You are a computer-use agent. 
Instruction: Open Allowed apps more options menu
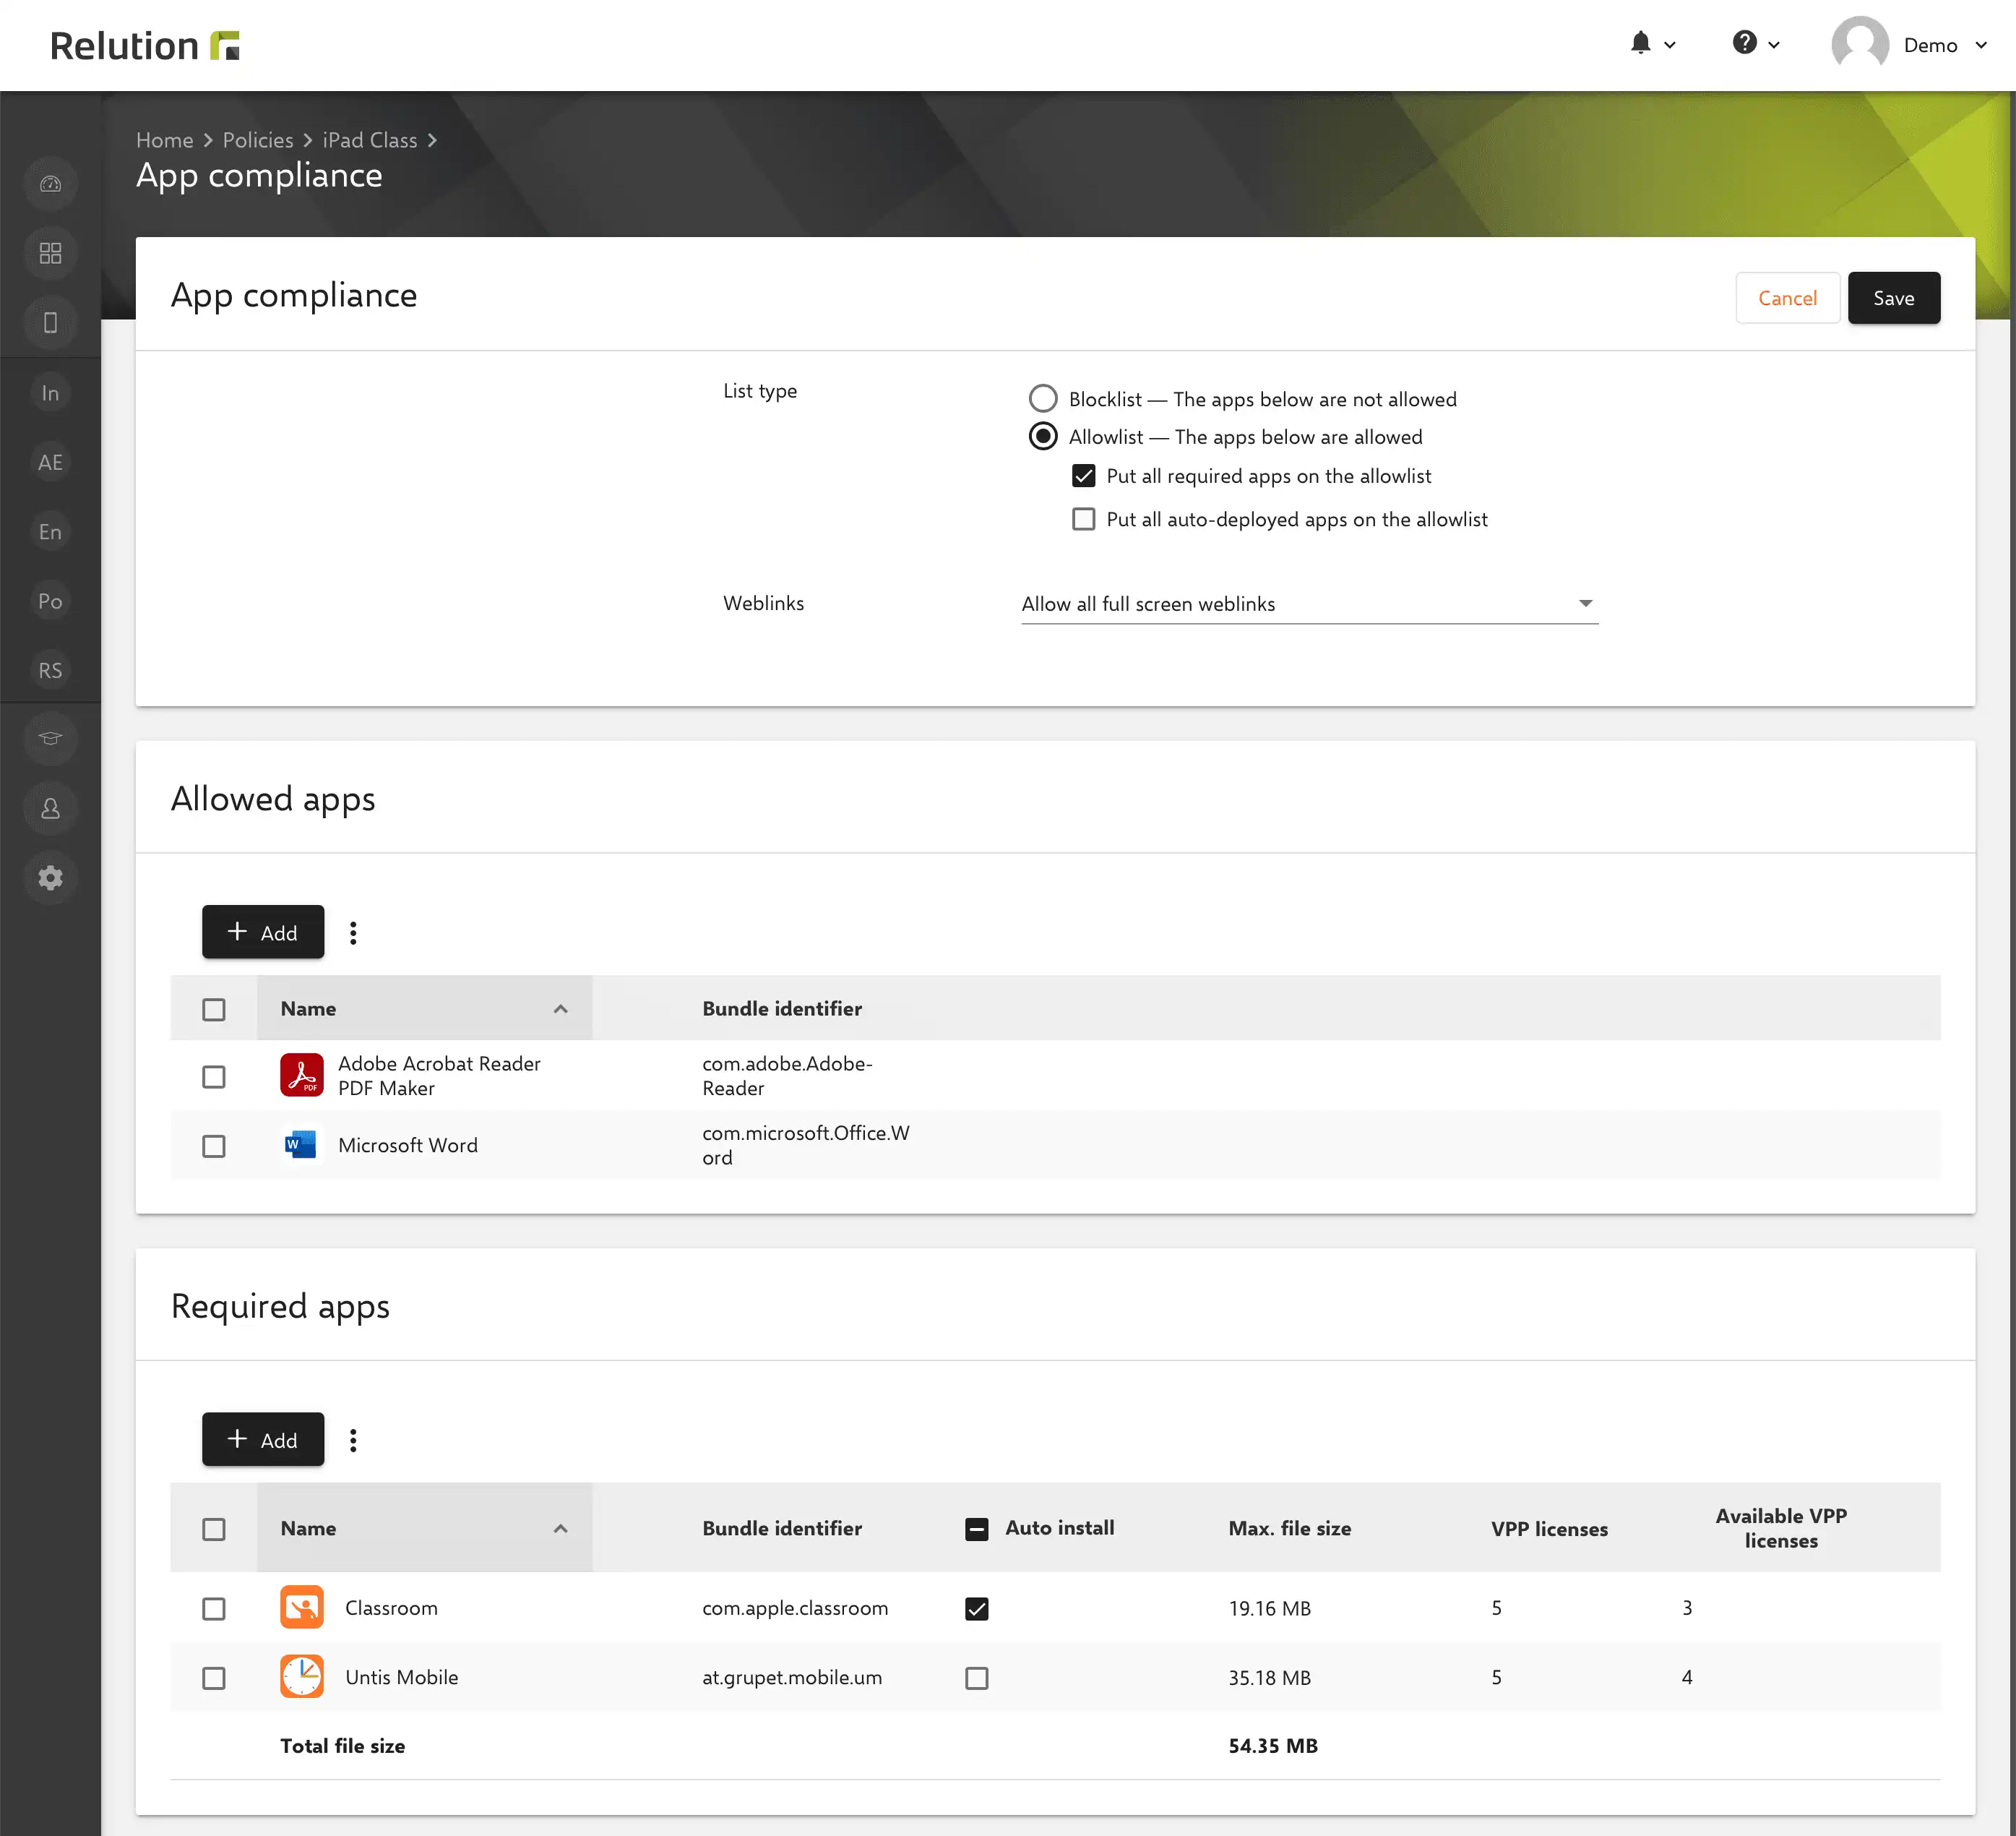(x=353, y=932)
